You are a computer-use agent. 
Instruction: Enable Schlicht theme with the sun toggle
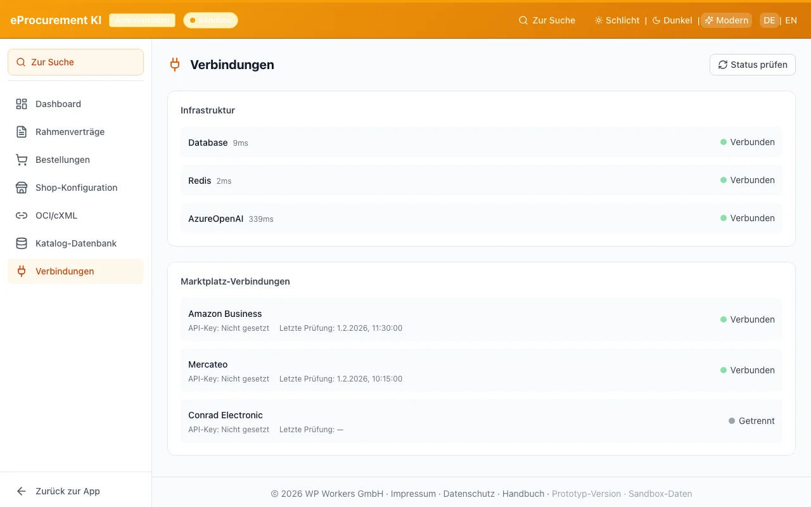pos(598,20)
